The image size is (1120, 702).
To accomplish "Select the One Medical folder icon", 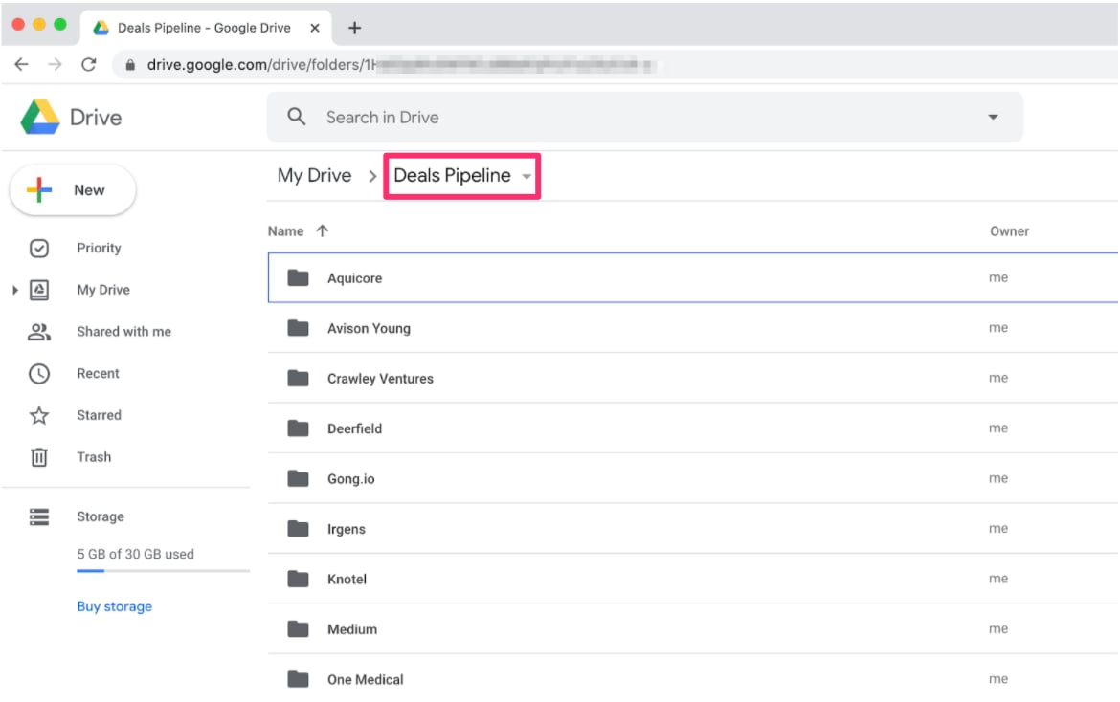I will click(298, 679).
